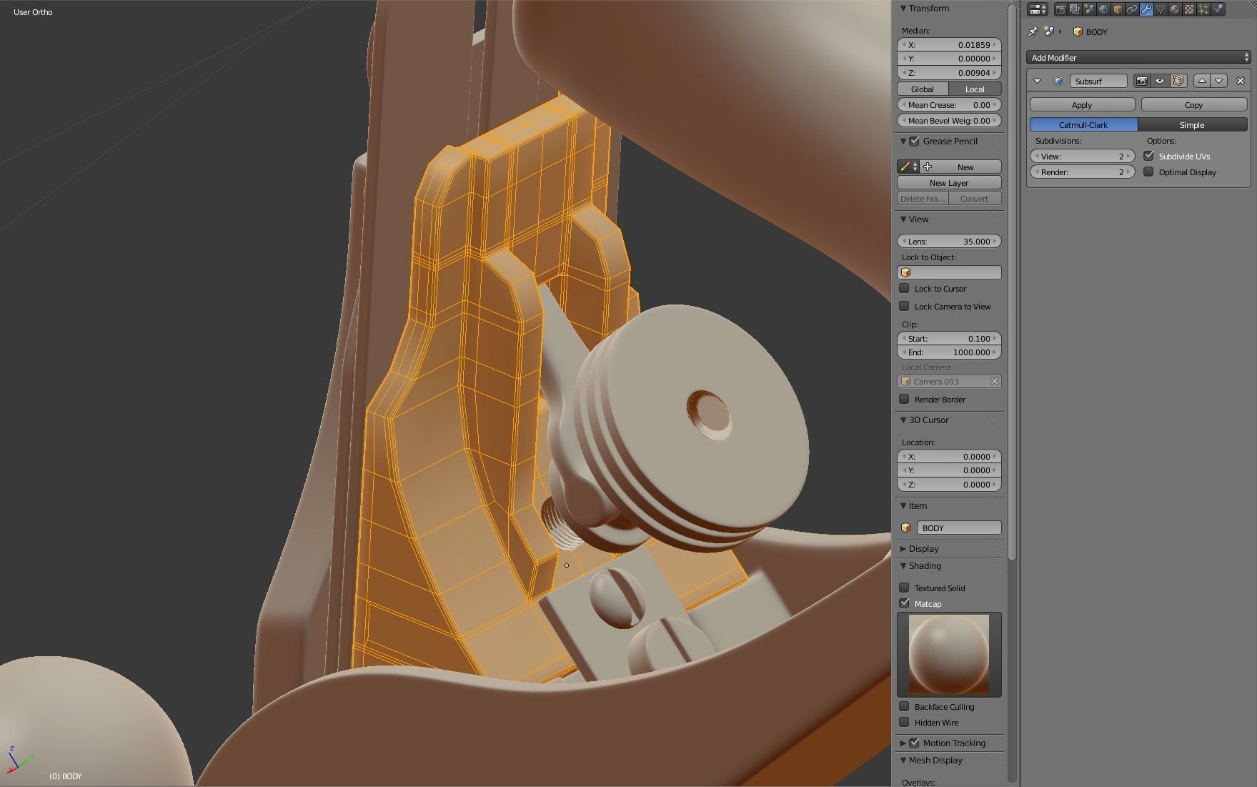The width and height of the screenshot is (1257, 787).
Task: Open Mesh Data triangle tab
Action: [1161, 9]
